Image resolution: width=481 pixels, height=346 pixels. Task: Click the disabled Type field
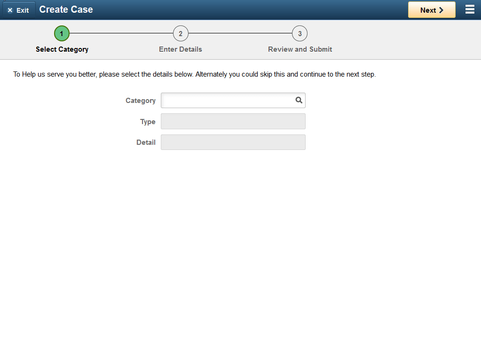click(x=233, y=121)
